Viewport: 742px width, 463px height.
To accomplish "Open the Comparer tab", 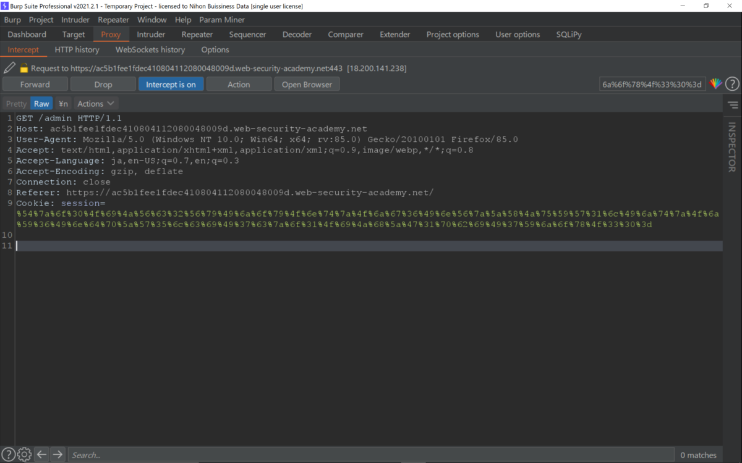I will point(346,35).
